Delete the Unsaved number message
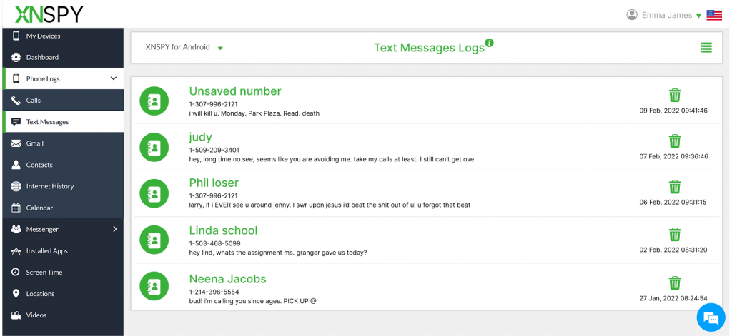 (x=674, y=95)
